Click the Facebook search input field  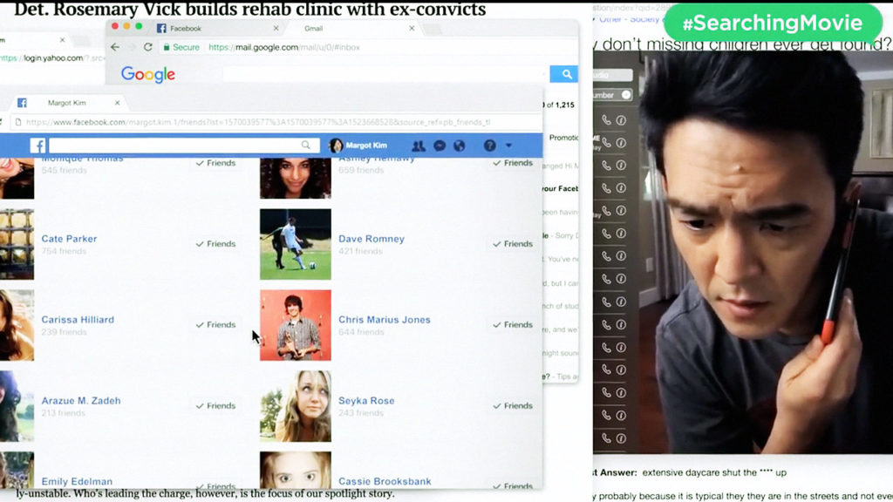coord(174,146)
